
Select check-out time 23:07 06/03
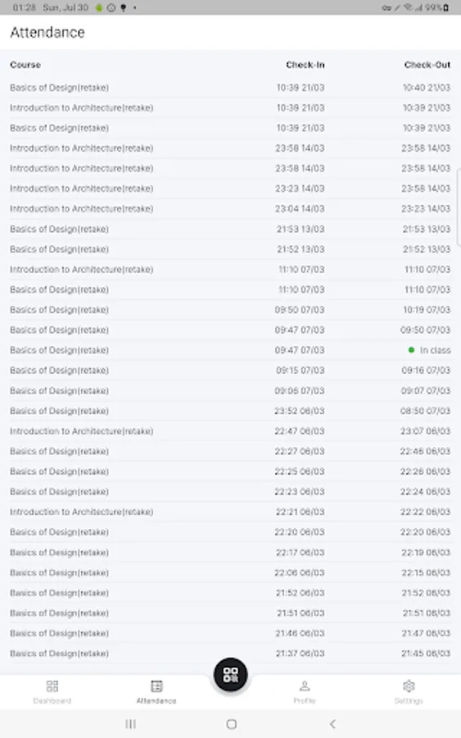pyautogui.click(x=426, y=431)
